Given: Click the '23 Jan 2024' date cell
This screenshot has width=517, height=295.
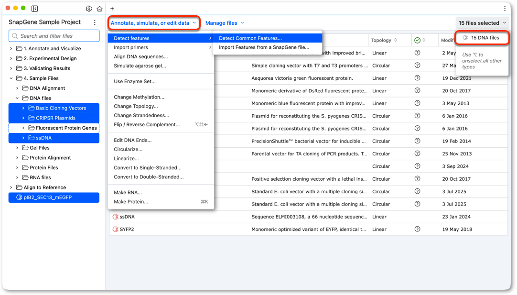Looking at the screenshot, I should tap(456, 217).
